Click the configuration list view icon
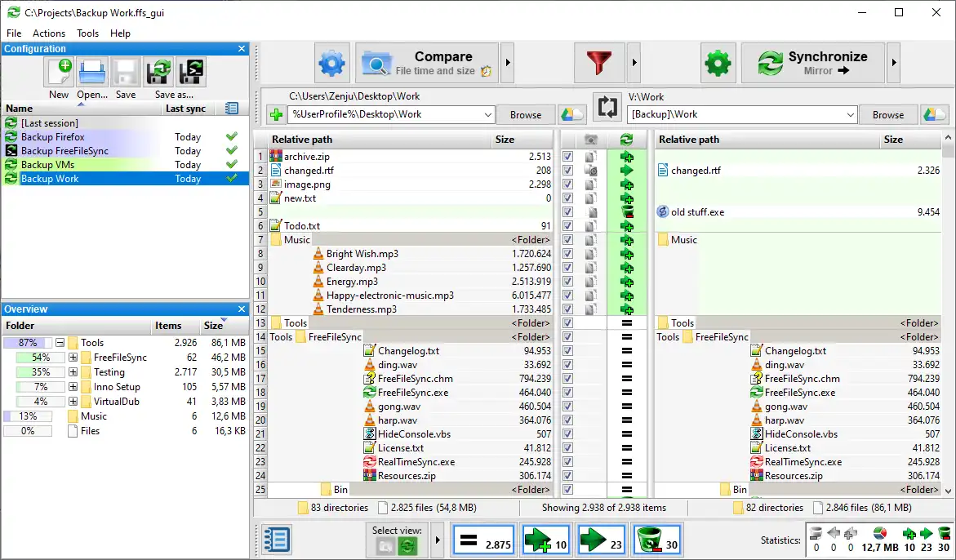This screenshot has height=560, width=956. click(x=232, y=109)
